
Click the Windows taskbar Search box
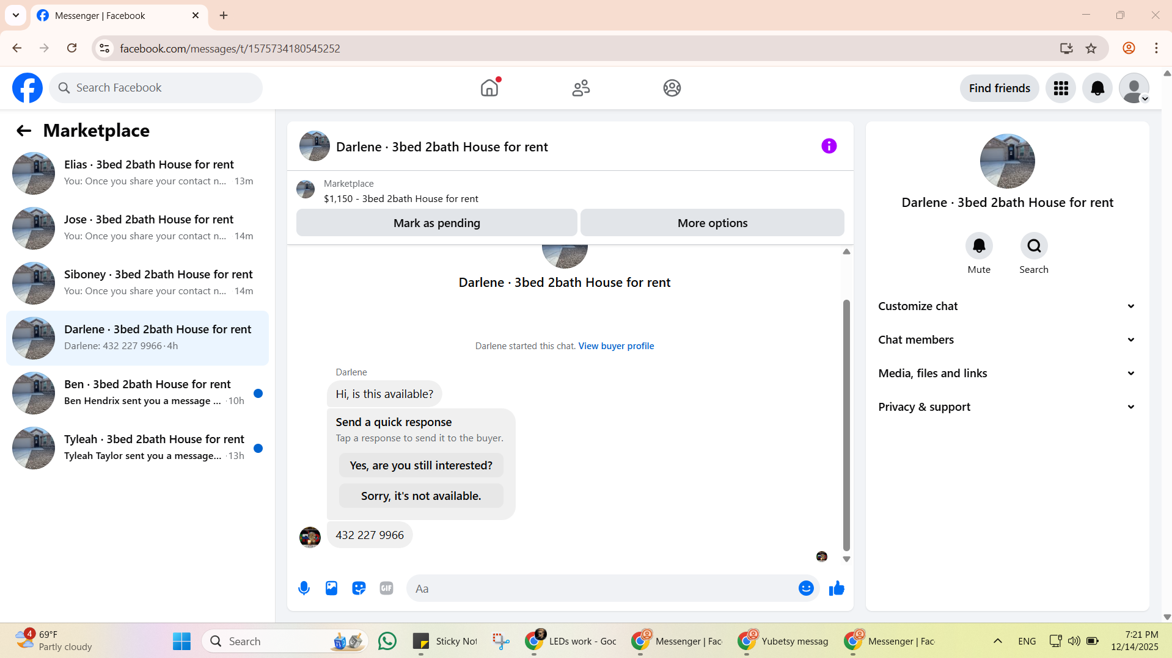click(285, 641)
